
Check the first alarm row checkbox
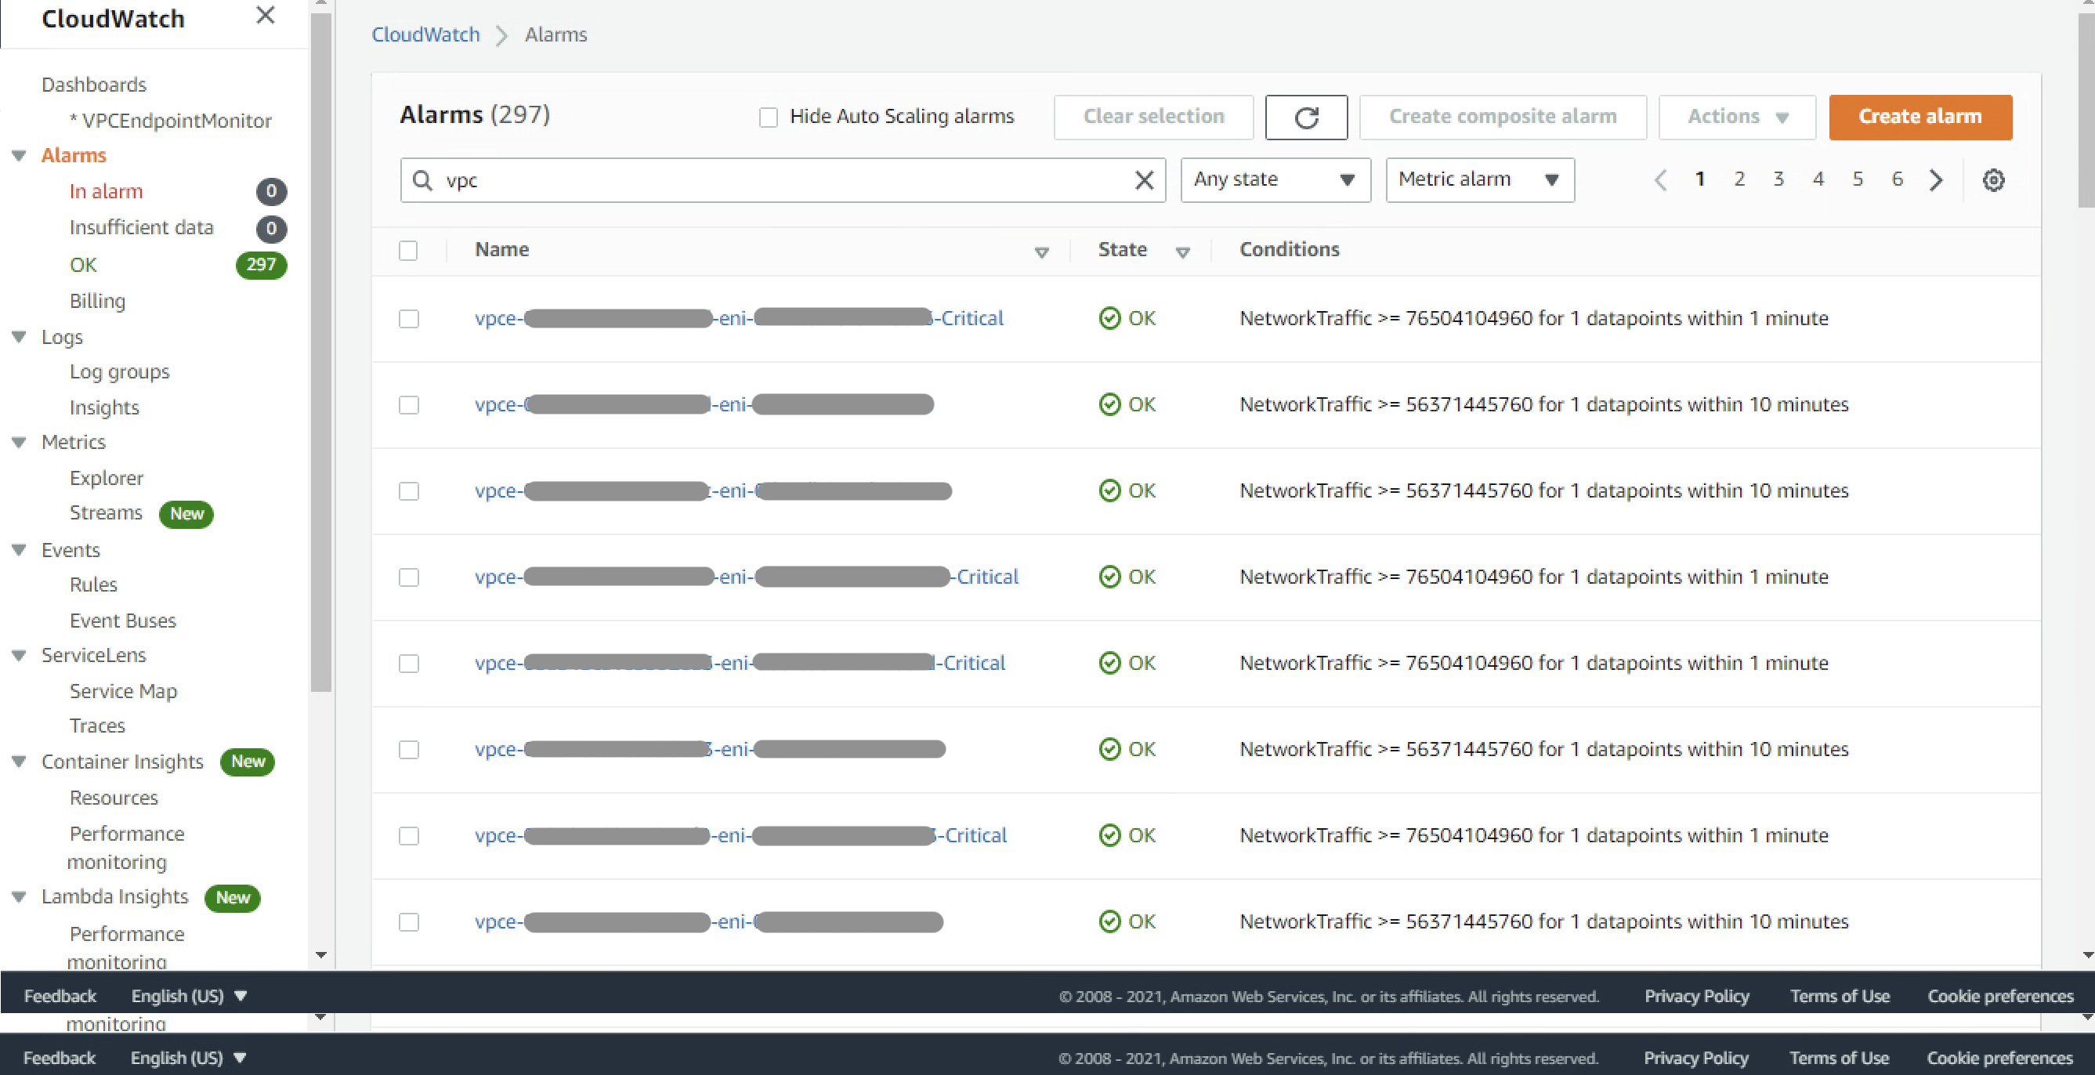tap(408, 319)
